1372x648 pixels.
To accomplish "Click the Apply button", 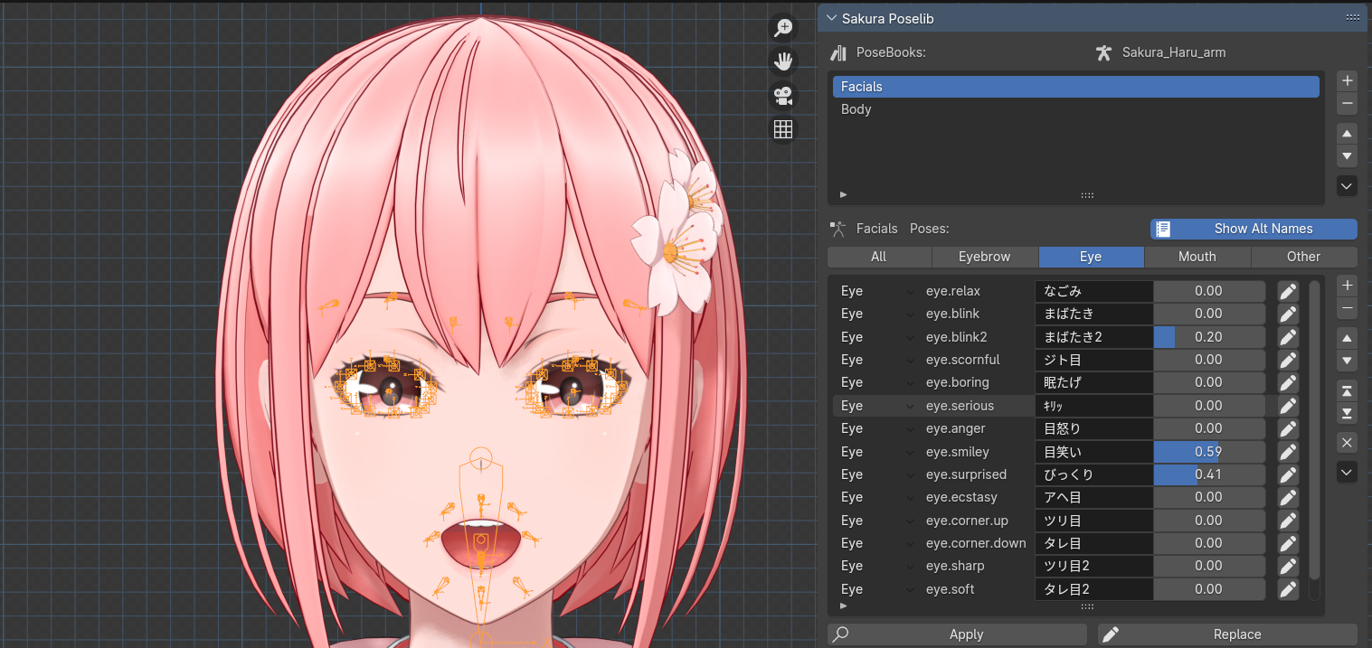I will pyautogui.click(x=957, y=634).
